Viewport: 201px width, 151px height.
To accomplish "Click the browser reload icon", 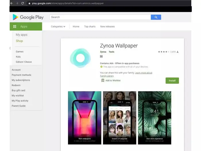I will pos(23,3).
